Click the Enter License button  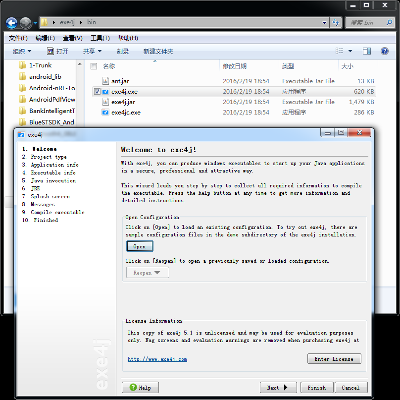click(334, 359)
